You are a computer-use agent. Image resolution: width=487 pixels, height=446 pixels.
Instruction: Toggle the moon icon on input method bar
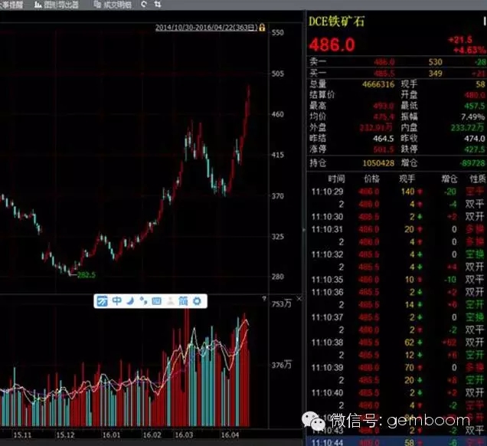[129, 301]
